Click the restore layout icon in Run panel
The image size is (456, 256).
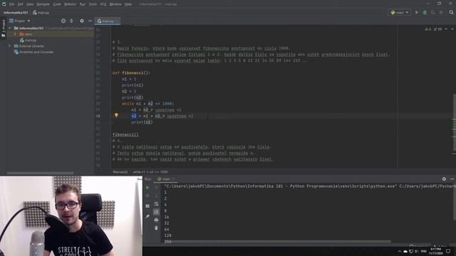(x=147, y=206)
